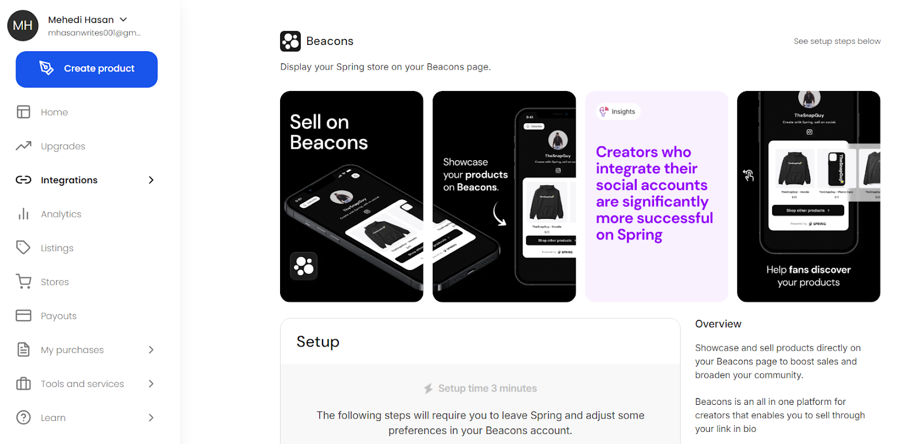Click the Payouts wallet icon
The width and height of the screenshot is (922, 444).
pos(23,316)
